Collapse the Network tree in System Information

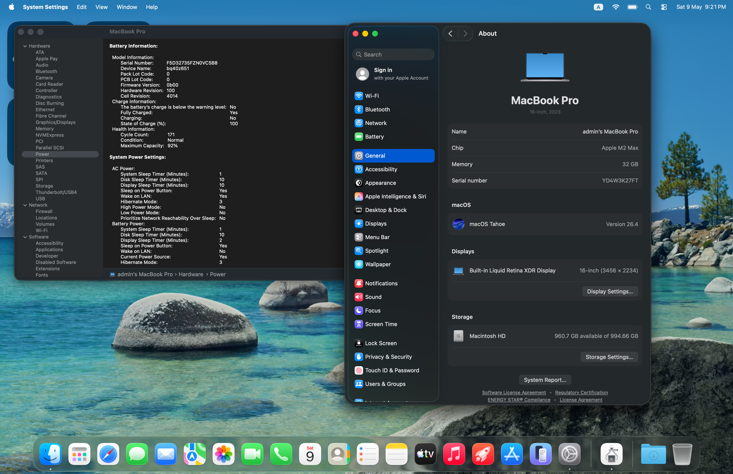coord(25,205)
